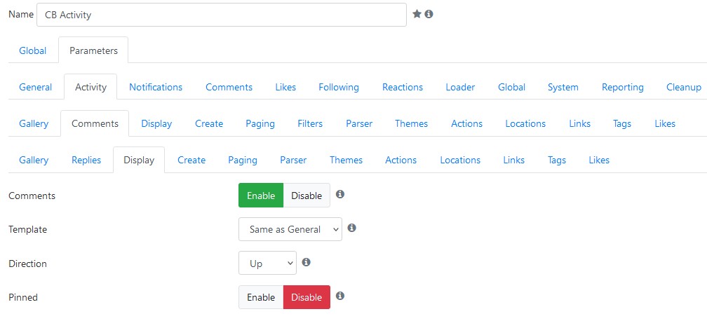Enable the Pinned option
The image size is (707, 321).
(261, 297)
